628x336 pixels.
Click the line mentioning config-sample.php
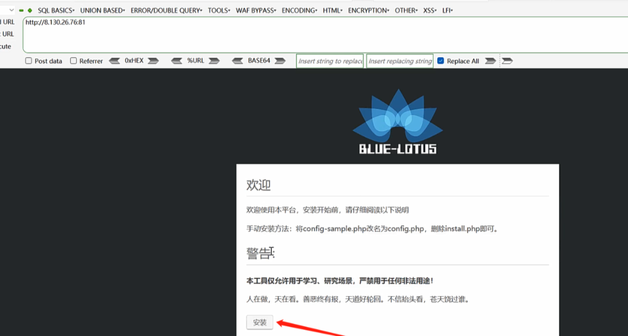(373, 229)
